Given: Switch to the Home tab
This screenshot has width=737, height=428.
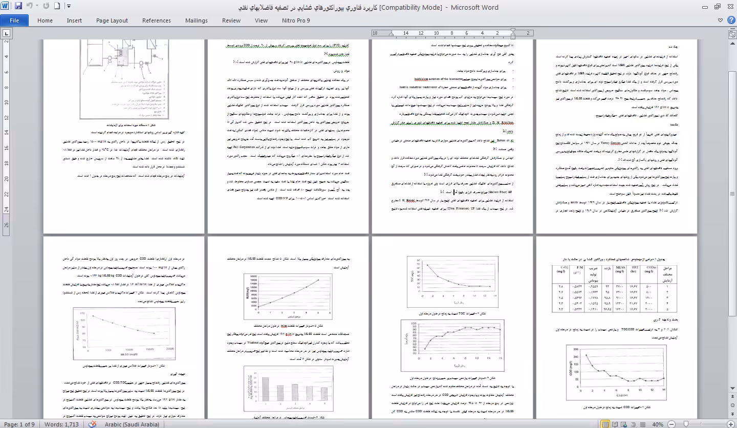Looking at the screenshot, I should [x=45, y=20].
